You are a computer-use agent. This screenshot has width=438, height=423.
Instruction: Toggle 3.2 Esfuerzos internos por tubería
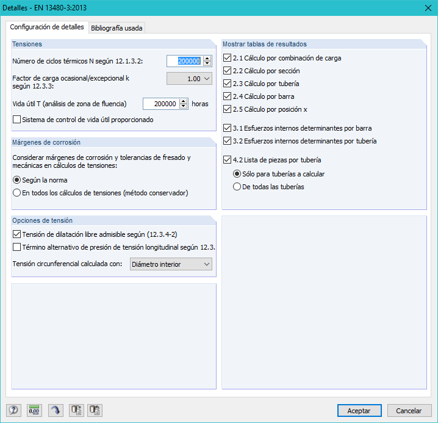tap(227, 141)
